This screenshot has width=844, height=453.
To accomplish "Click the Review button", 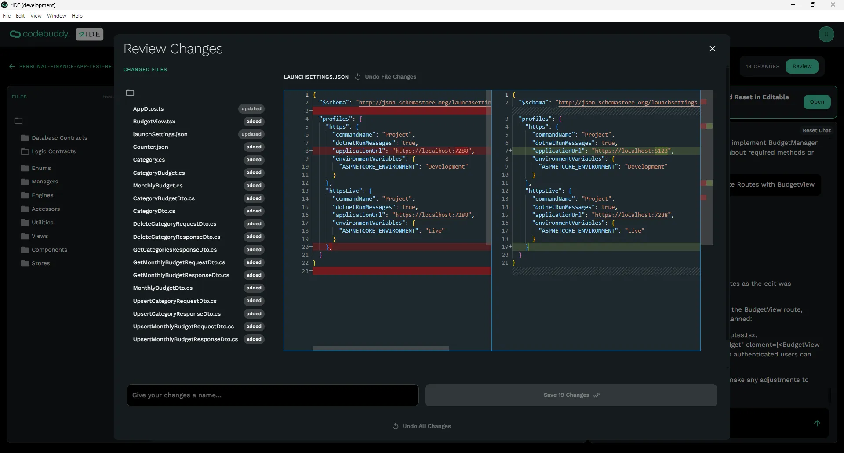I will tap(802, 66).
